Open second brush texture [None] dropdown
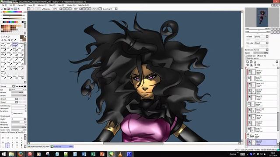 point(17,102)
